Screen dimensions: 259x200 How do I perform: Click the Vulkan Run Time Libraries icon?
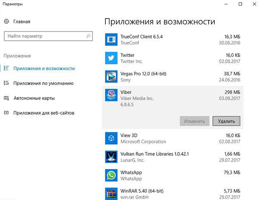pos(111,157)
